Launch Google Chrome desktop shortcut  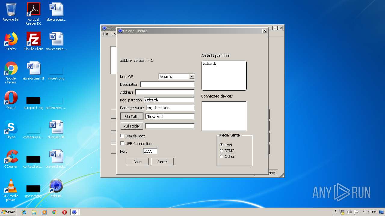pyautogui.click(x=11, y=73)
